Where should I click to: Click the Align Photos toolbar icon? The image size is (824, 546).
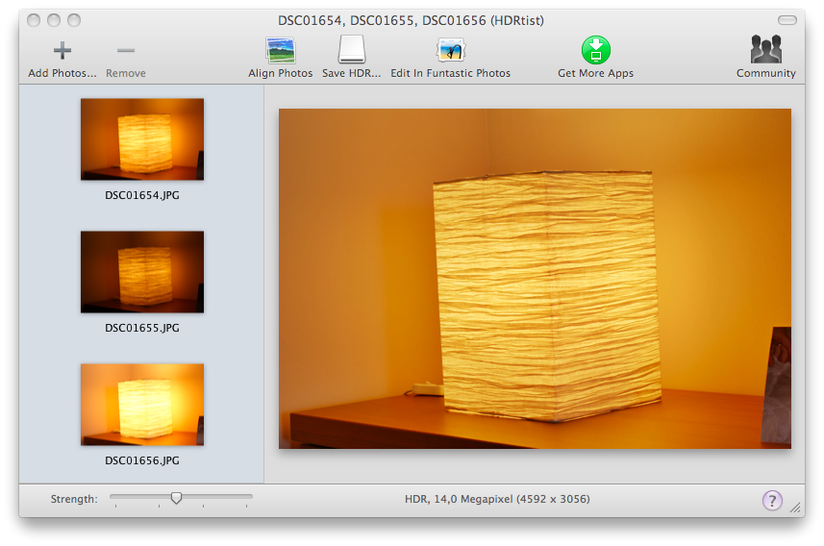click(281, 51)
